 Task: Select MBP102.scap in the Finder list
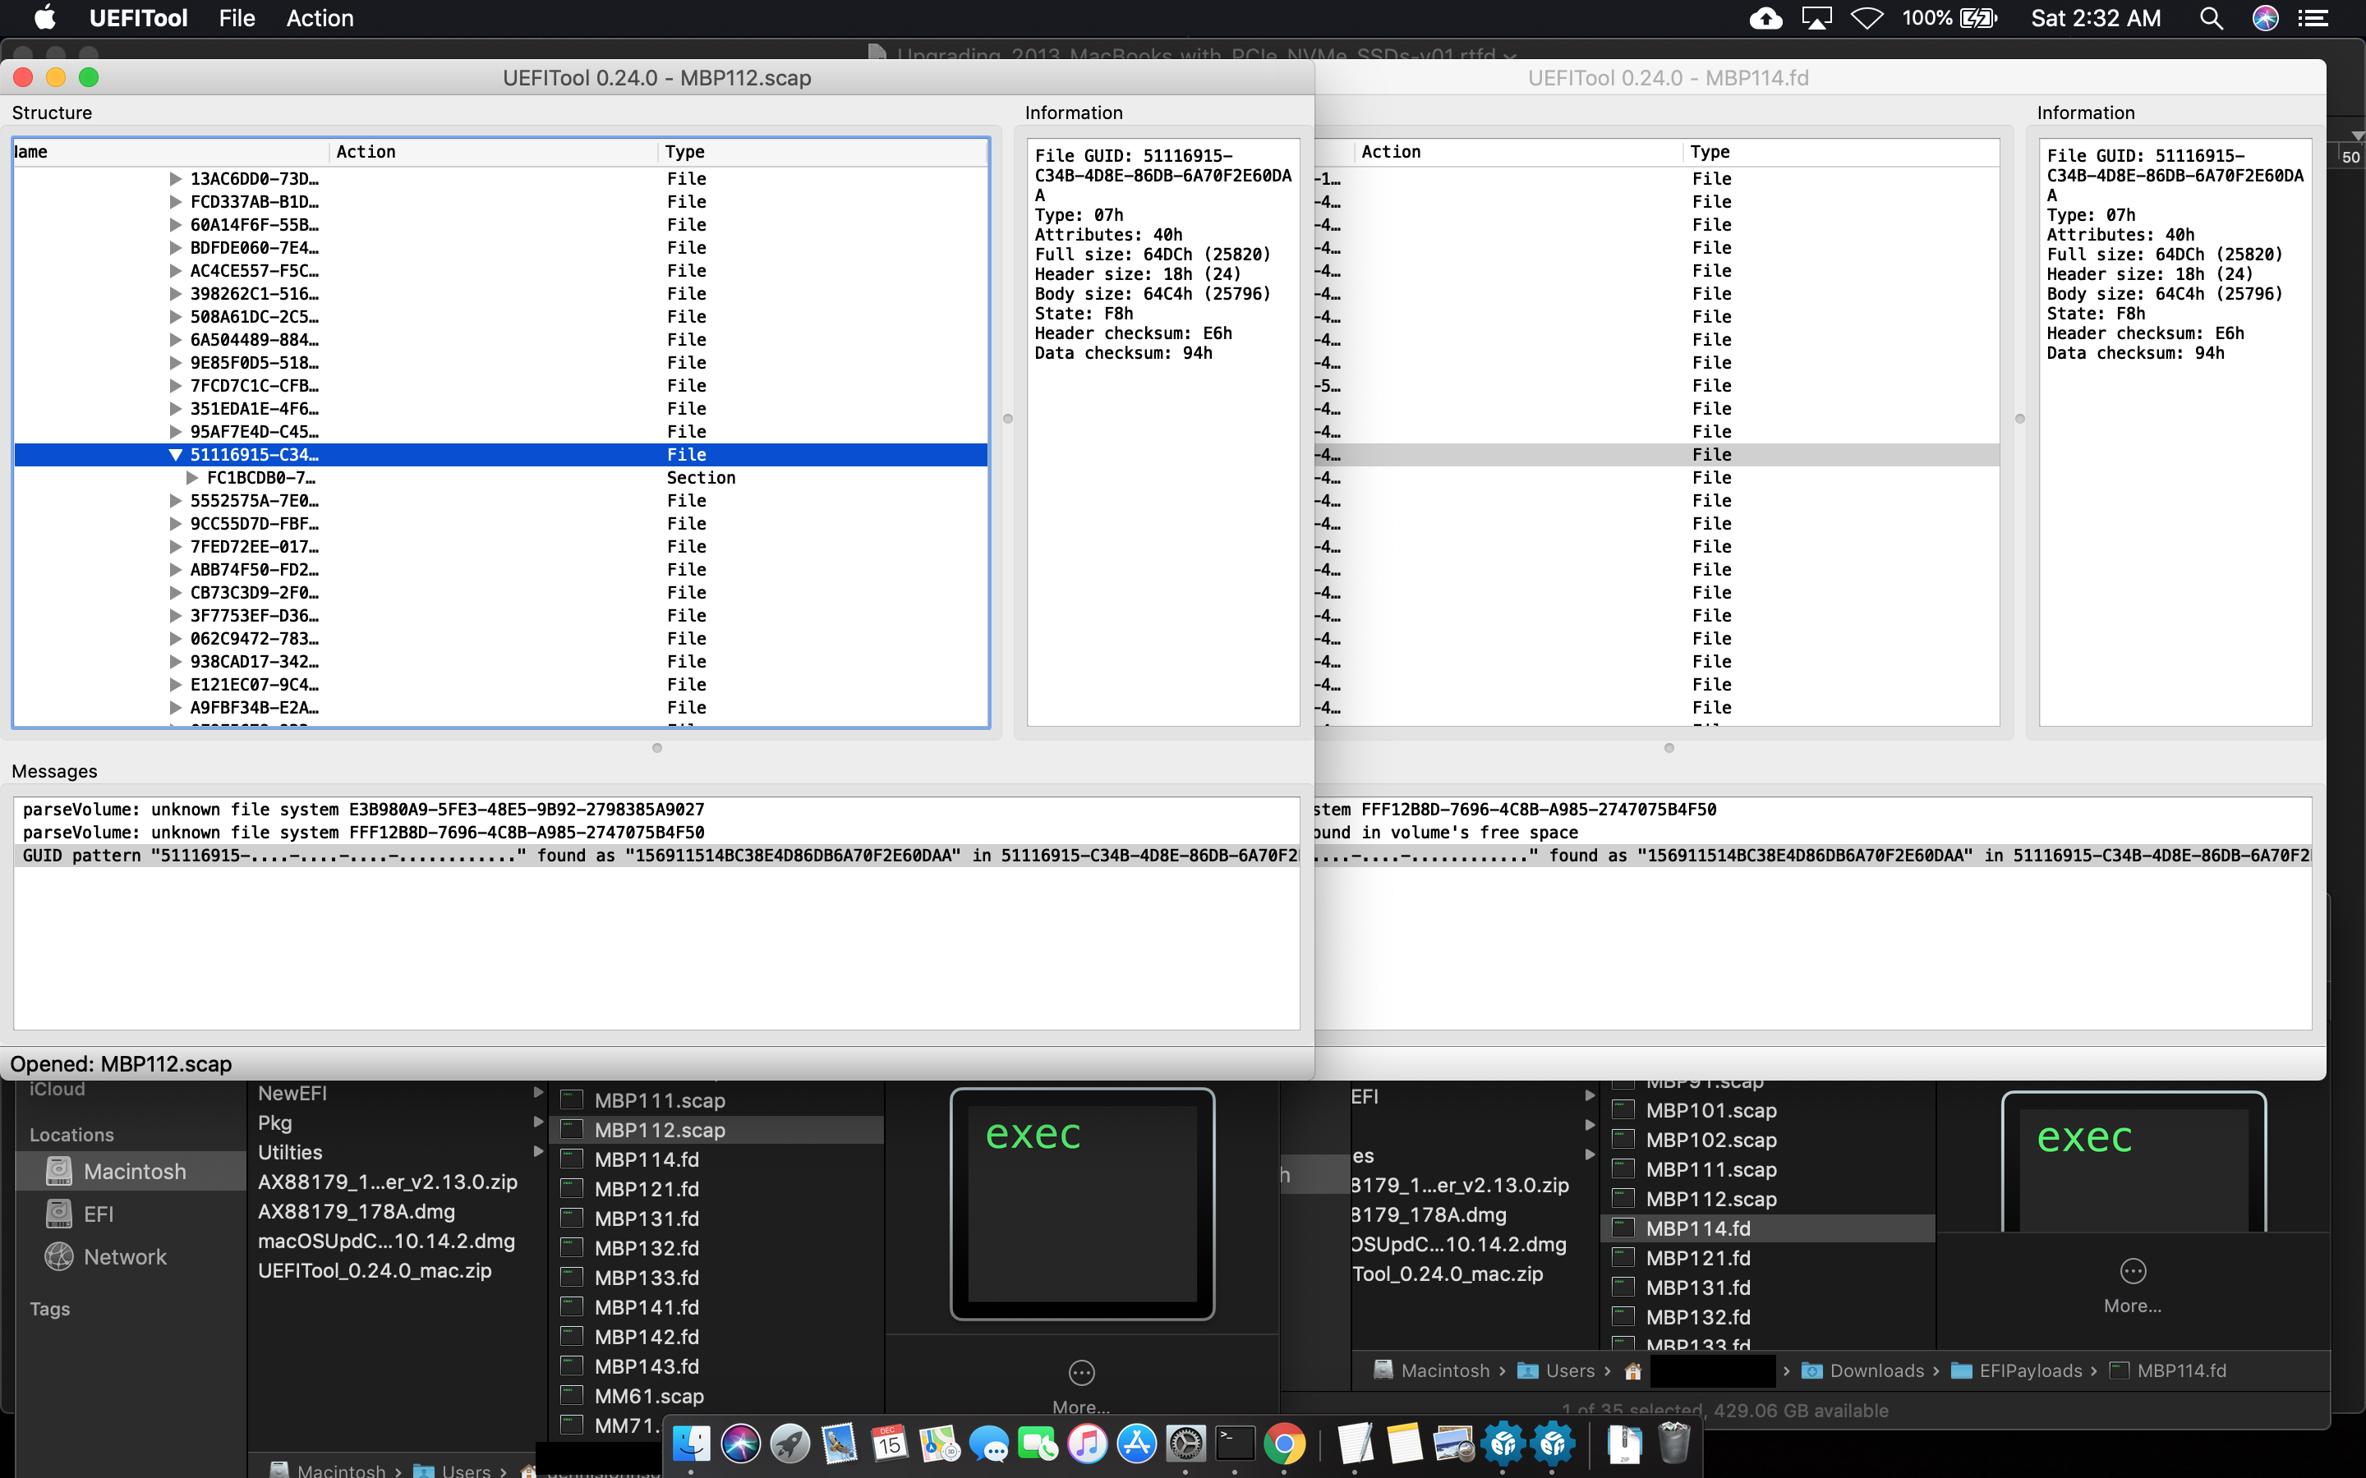[x=1769, y=1140]
